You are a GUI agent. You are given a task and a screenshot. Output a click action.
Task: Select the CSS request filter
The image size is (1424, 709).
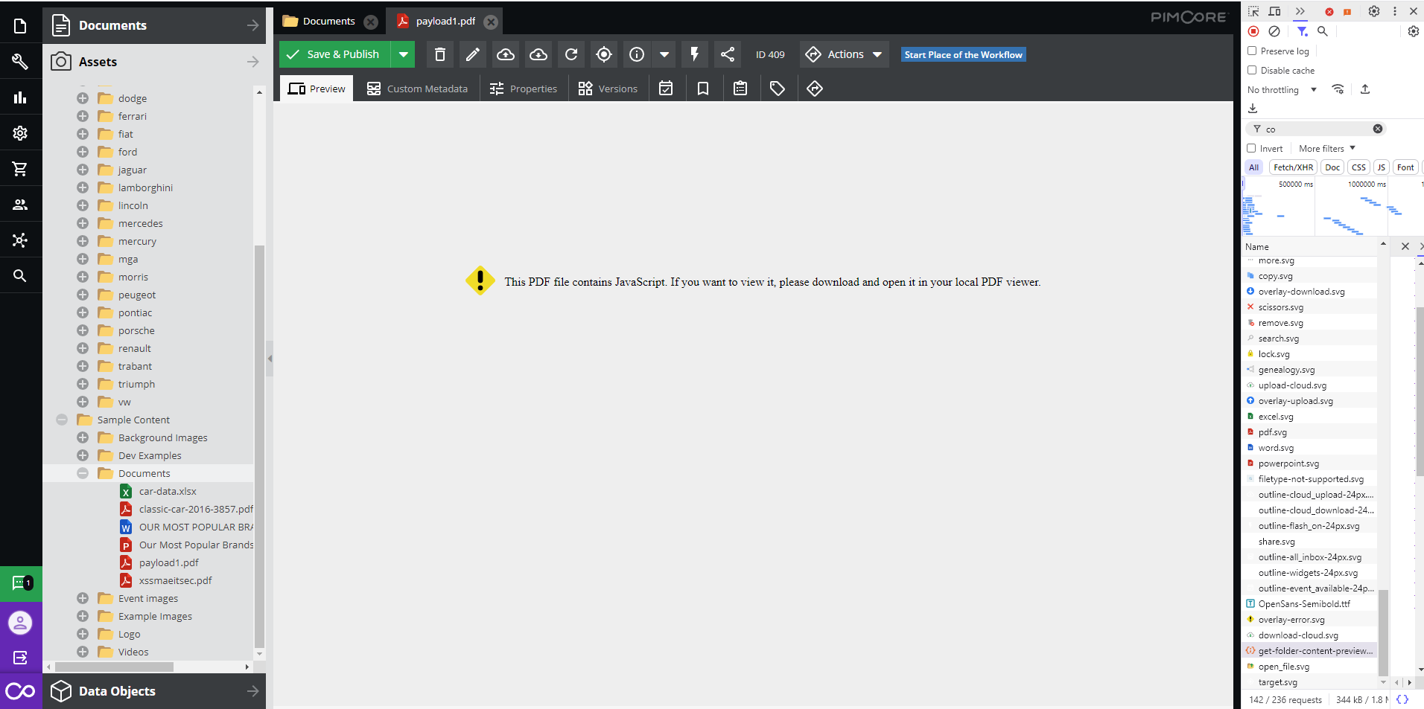pos(1358,167)
